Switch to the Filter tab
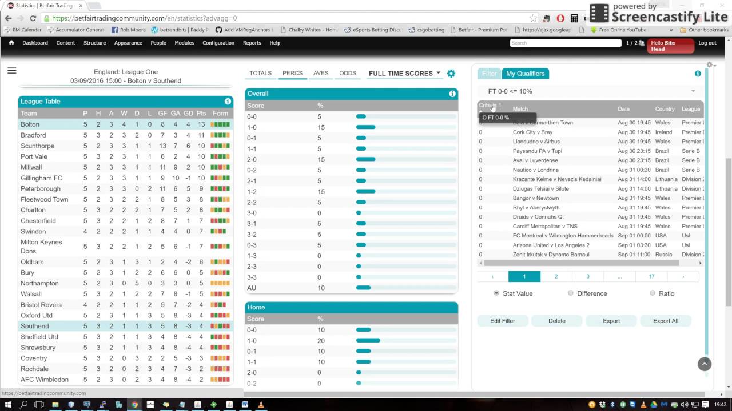This screenshot has width=732, height=411. coord(489,74)
